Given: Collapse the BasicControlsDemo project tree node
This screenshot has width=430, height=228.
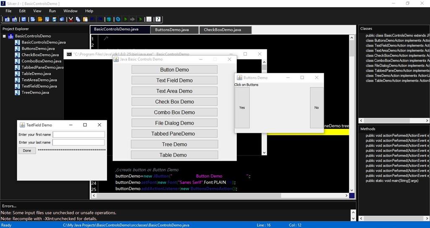Looking at the screenshot, I should point(4,36).
